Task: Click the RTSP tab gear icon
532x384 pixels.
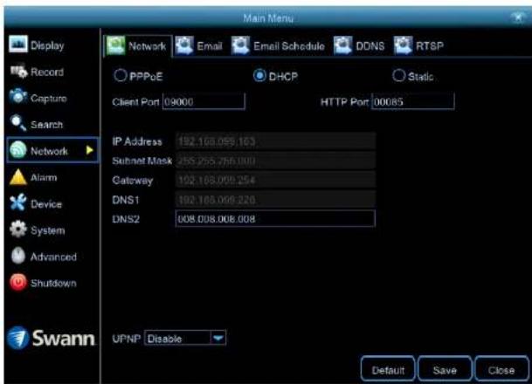Action: click(x=403, y=45)
